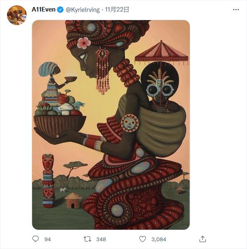Click the 94 replies count
The image size is (247, 249).
coord(47,239)
